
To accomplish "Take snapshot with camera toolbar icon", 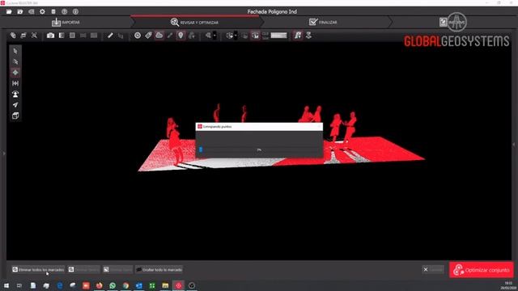I will tap(50, 36).
